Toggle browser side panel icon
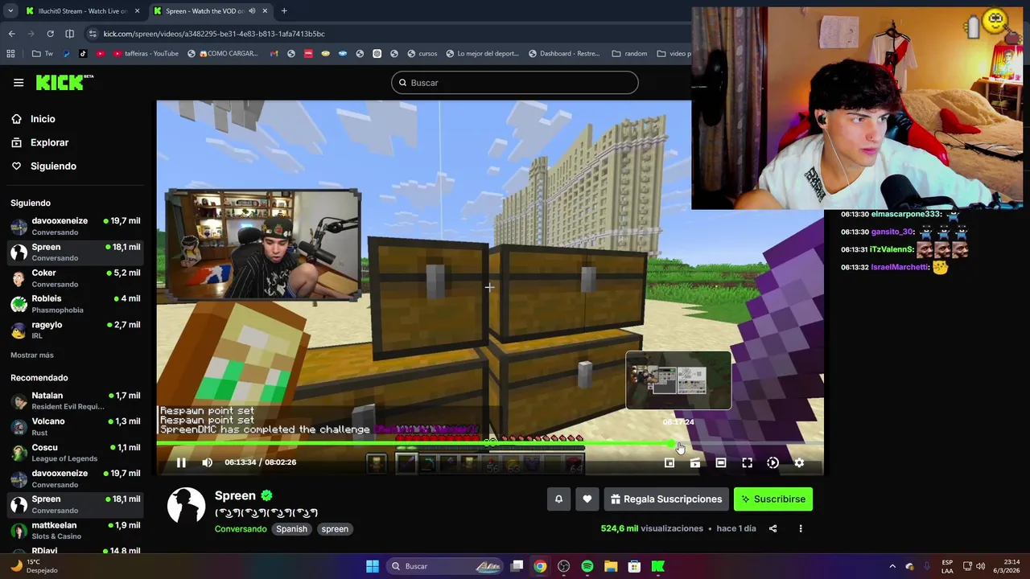 pos(69,34)
